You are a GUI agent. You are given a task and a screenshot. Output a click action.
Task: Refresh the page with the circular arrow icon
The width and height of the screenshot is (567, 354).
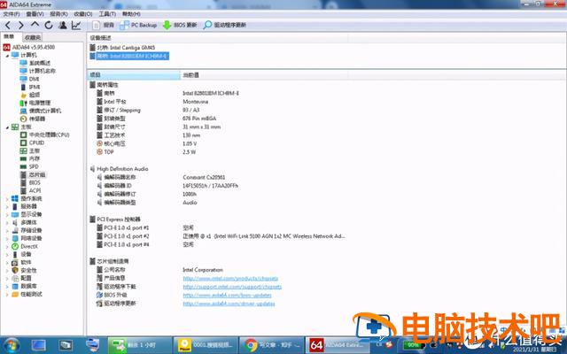tap(49, 25)
